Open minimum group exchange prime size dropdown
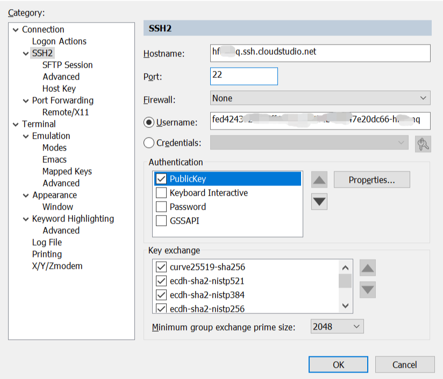 (337, 326)
